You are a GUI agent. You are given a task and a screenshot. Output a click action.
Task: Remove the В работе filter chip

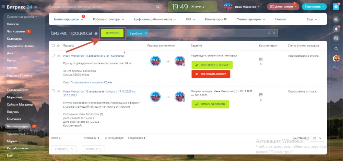pos(146,33)
